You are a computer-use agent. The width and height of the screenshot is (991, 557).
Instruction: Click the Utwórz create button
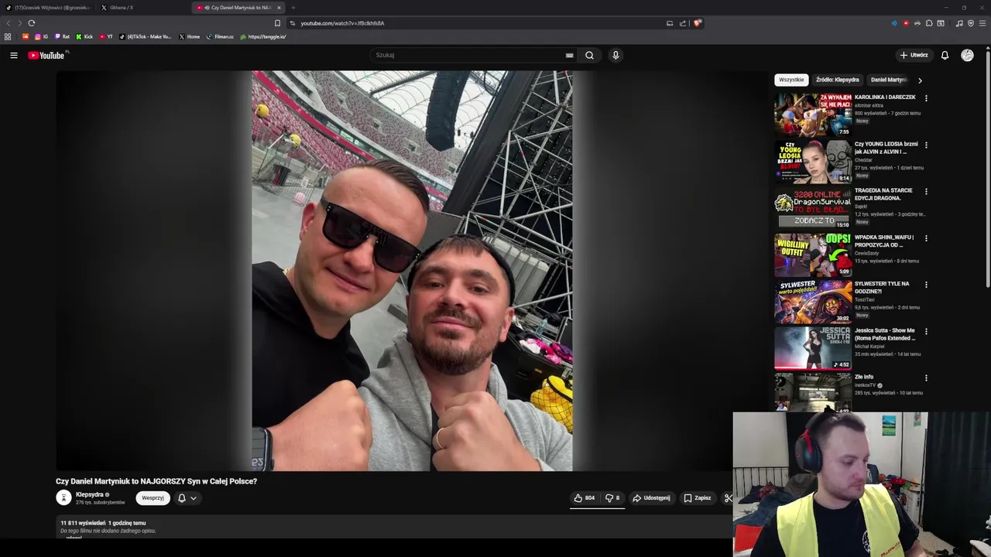tap(914, 55)
